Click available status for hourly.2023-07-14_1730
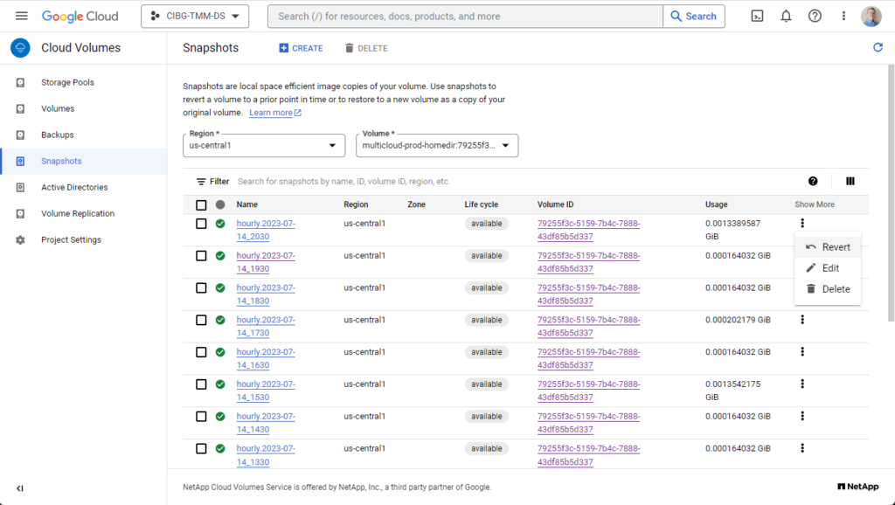 tap(486, 320)
